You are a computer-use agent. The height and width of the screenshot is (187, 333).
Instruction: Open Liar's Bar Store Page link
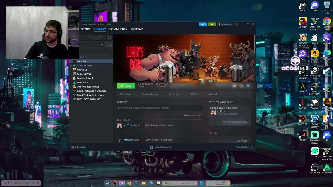pos(125,94)
